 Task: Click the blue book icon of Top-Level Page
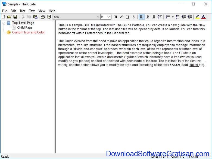(x=9, y=23)
